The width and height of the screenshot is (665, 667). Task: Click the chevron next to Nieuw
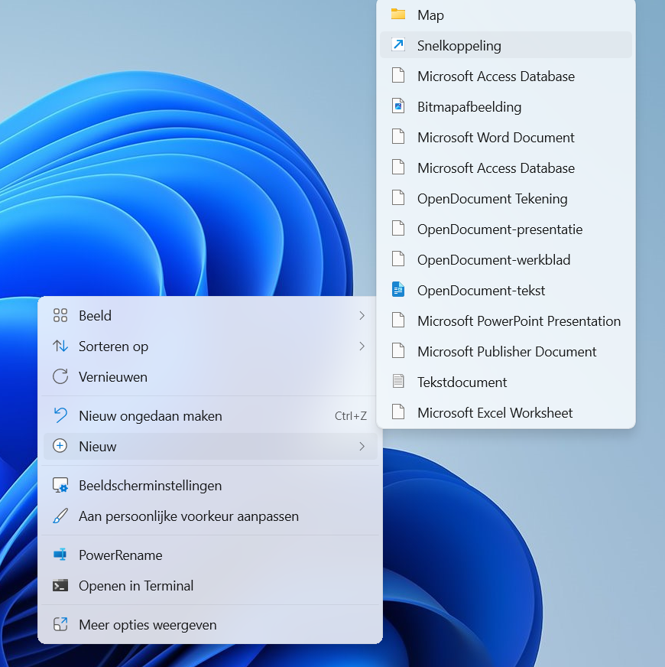coord(362,447)
